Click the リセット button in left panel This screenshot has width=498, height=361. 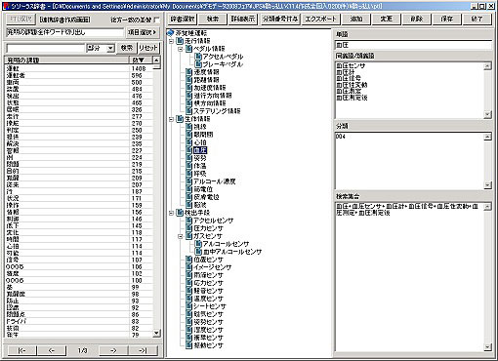point(148,48)
